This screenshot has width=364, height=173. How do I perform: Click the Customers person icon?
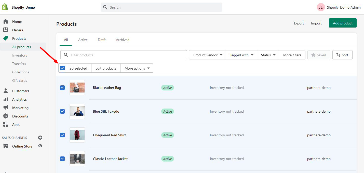(x=6, y=91)
